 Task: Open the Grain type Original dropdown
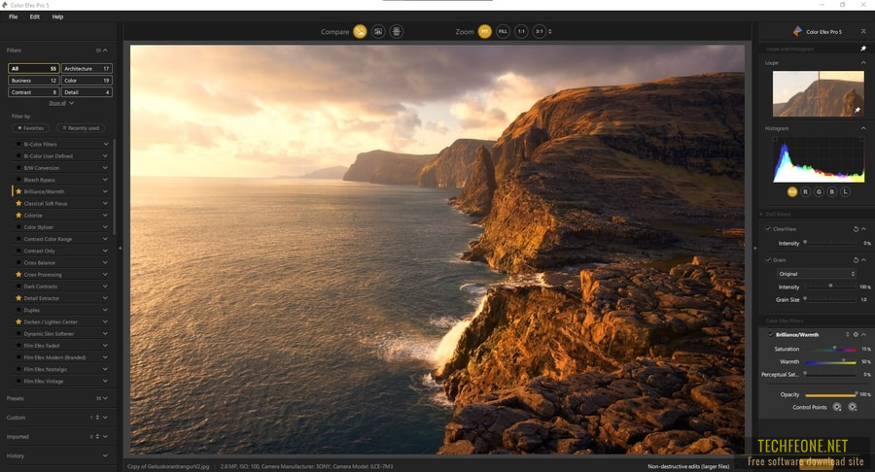816,274
